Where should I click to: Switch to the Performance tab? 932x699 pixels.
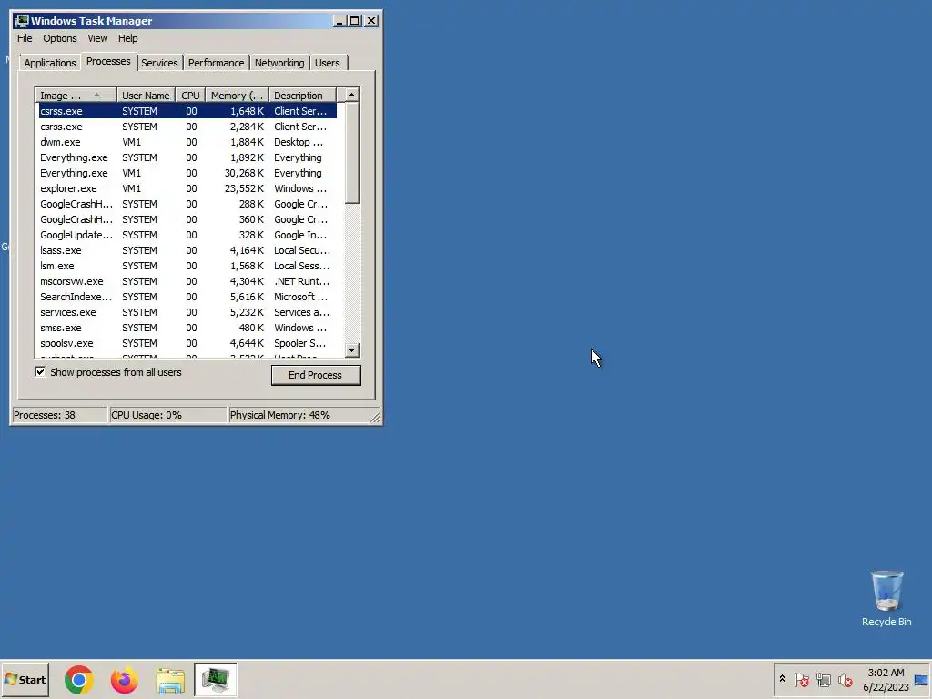click(217, 63)
